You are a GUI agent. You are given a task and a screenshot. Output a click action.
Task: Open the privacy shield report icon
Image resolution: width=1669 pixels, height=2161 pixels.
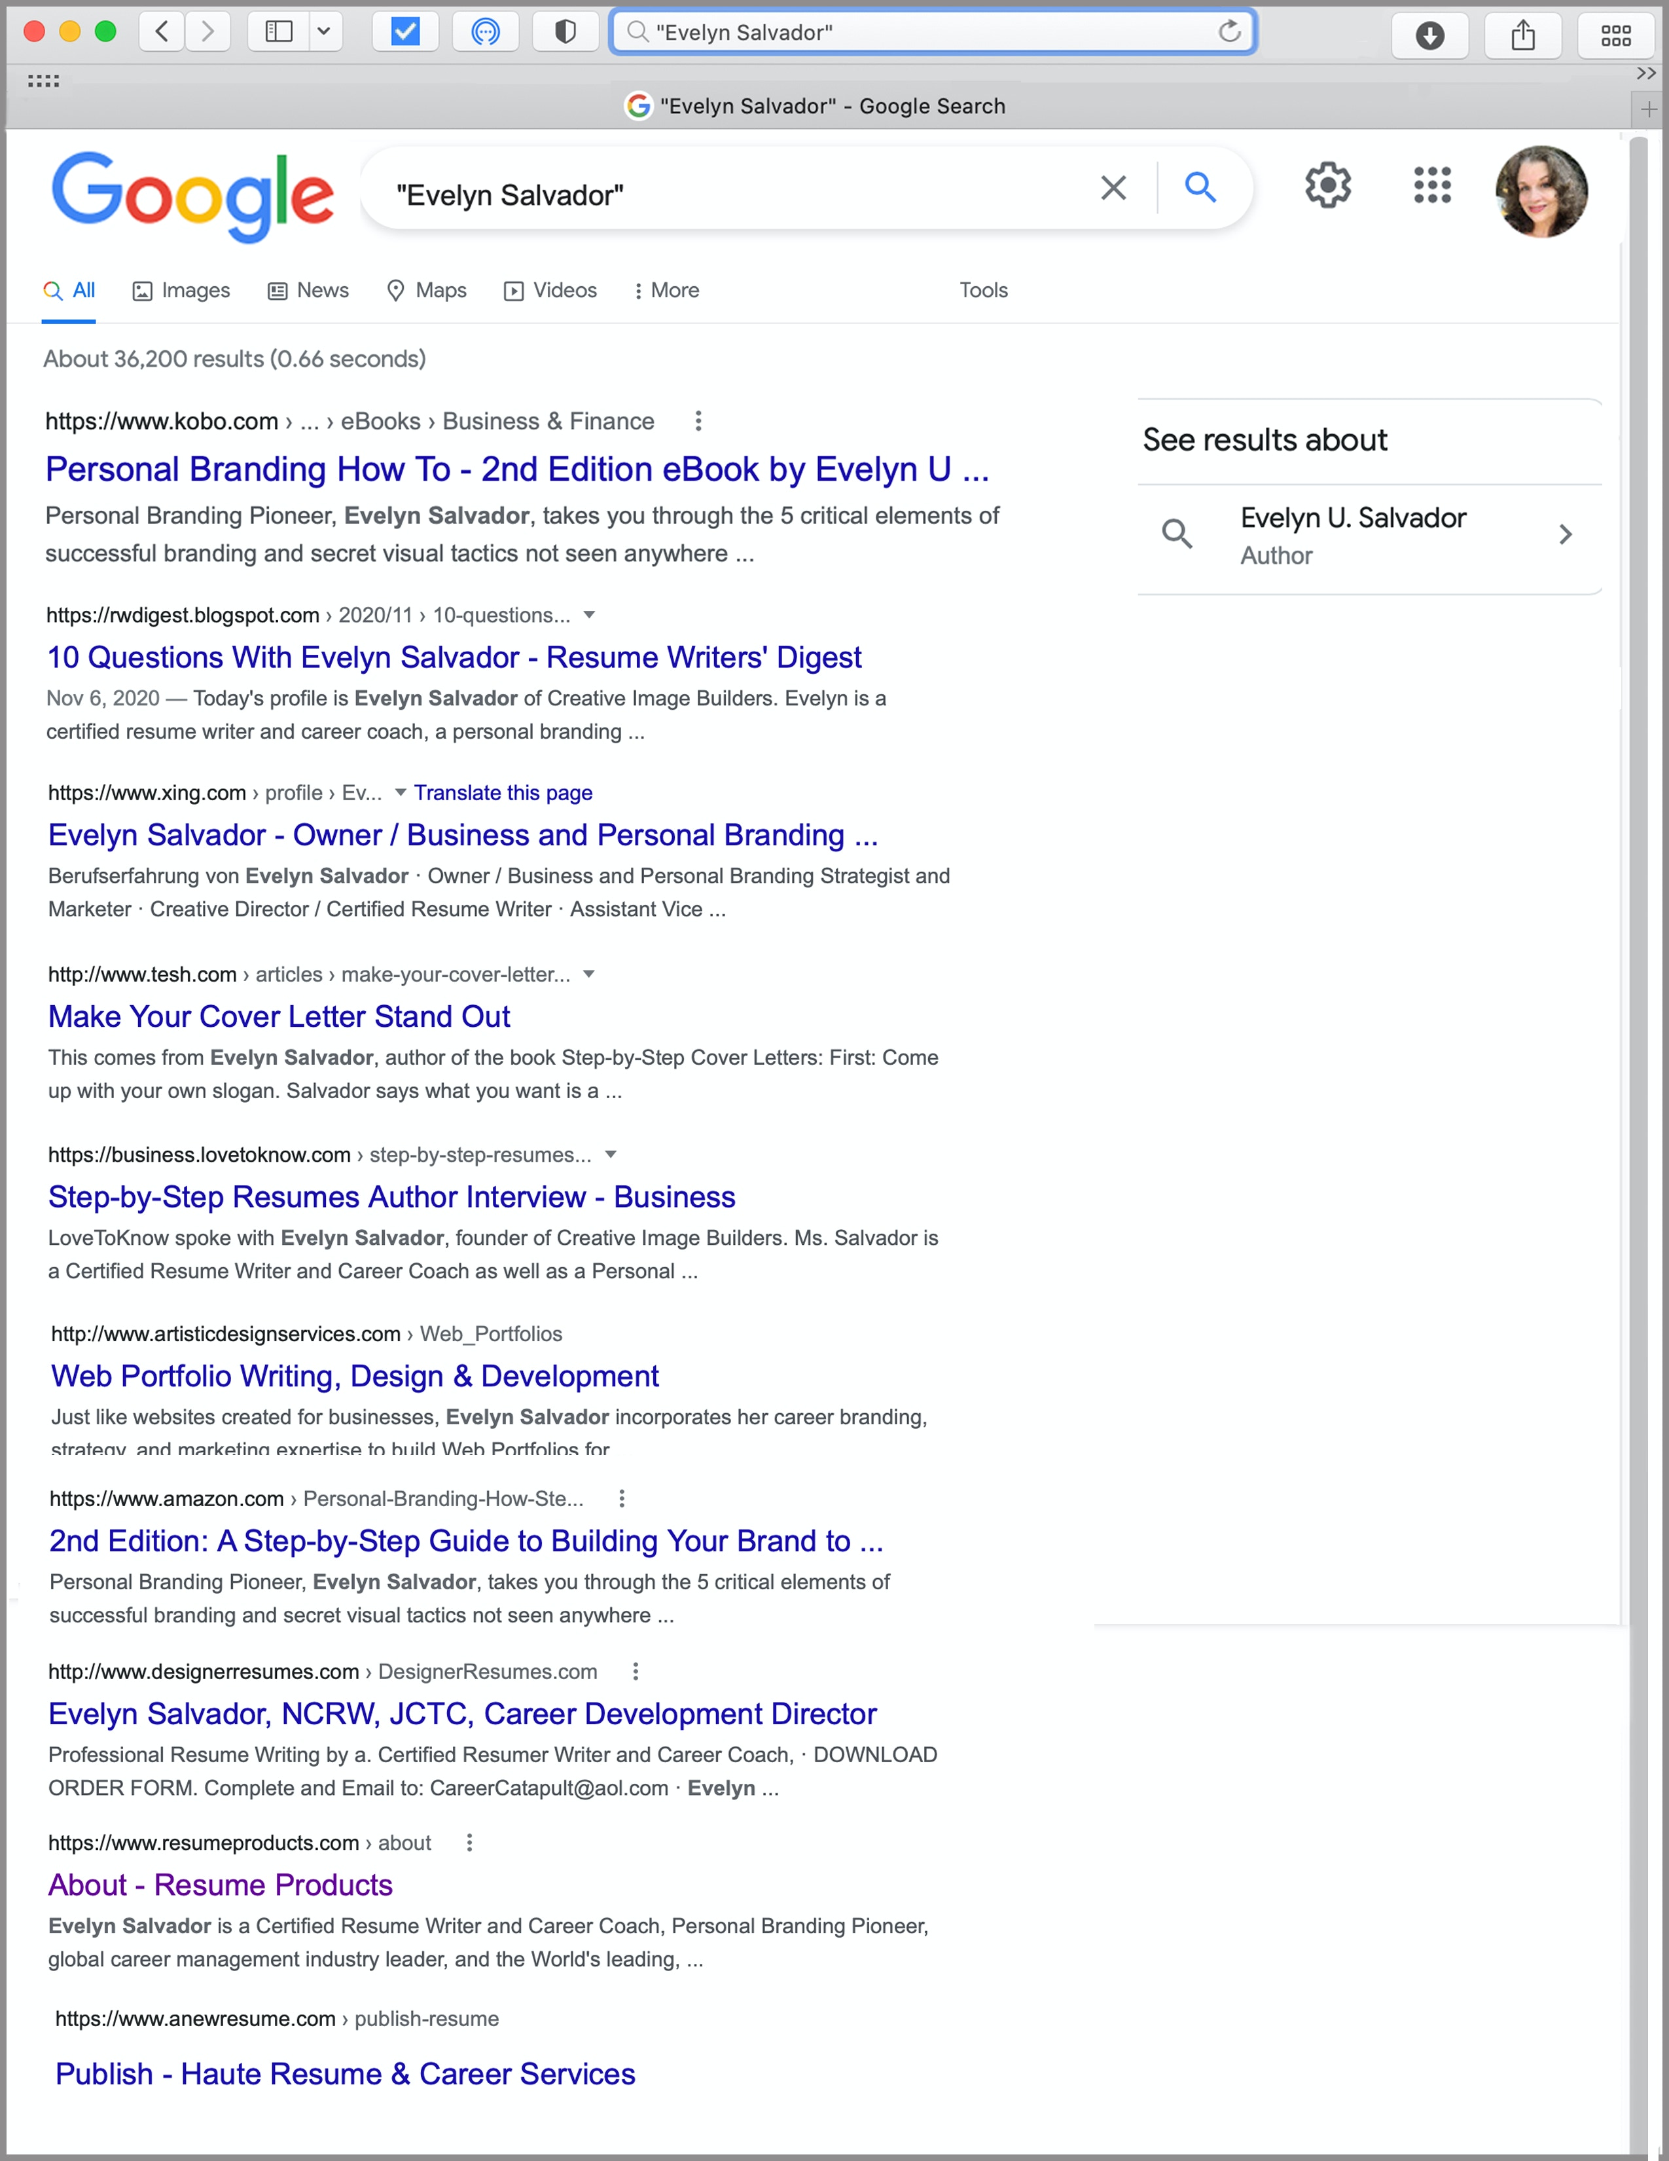[x=565, y=31]
